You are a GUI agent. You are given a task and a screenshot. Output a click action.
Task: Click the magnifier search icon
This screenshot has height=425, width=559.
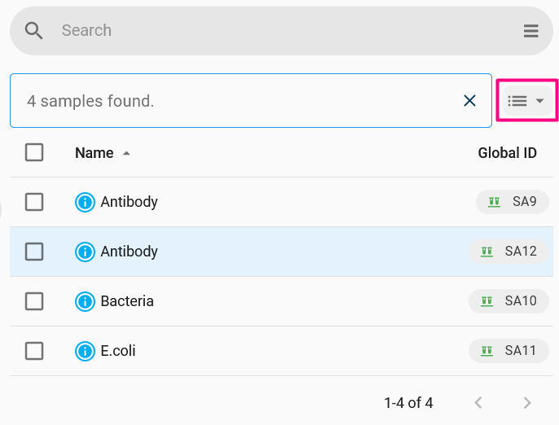click(x=34, y=31)
